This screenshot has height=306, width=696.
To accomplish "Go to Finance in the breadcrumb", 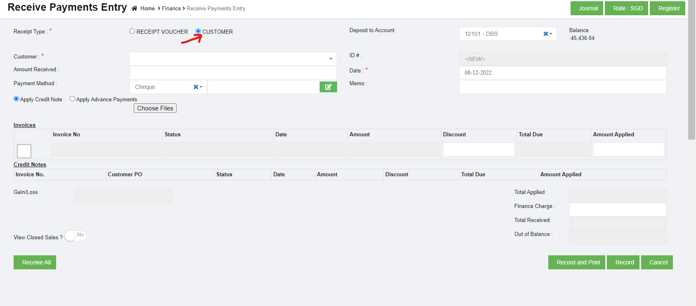I will [171, 8].
